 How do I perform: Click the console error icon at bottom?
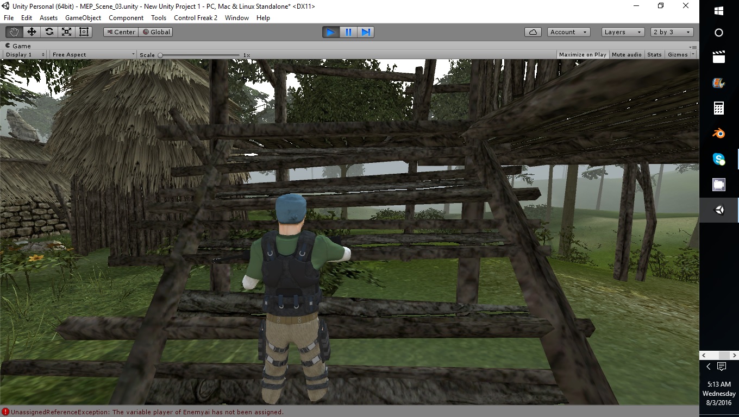click(5, 412)
